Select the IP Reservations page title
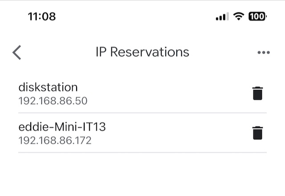This screenshot has width=285, height=196. pyautogui.click(x=142, y=52)
